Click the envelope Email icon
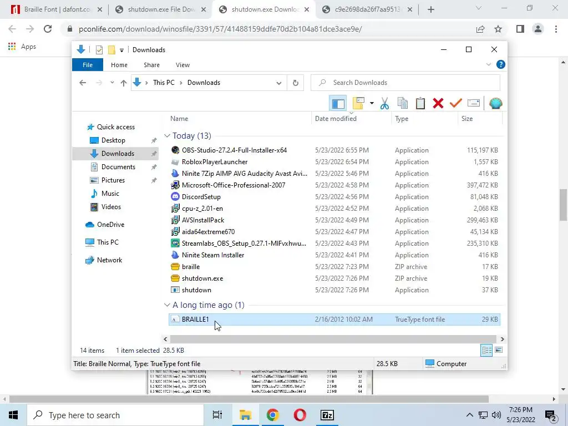The height and width of the screenshot is (426, 568). 474,104
